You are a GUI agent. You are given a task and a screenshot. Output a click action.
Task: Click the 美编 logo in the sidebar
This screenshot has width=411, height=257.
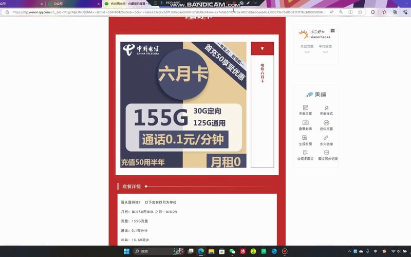click(x=316, y=95)
